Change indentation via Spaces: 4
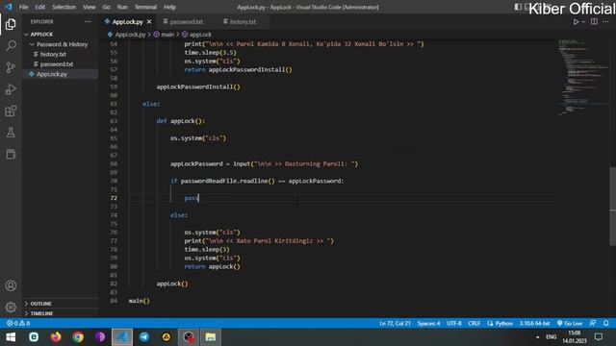The image size is (616, 346). (428, 323)
